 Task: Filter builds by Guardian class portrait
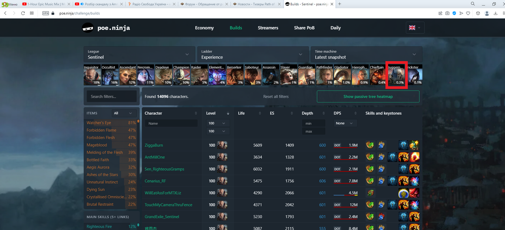coord(306,75)
